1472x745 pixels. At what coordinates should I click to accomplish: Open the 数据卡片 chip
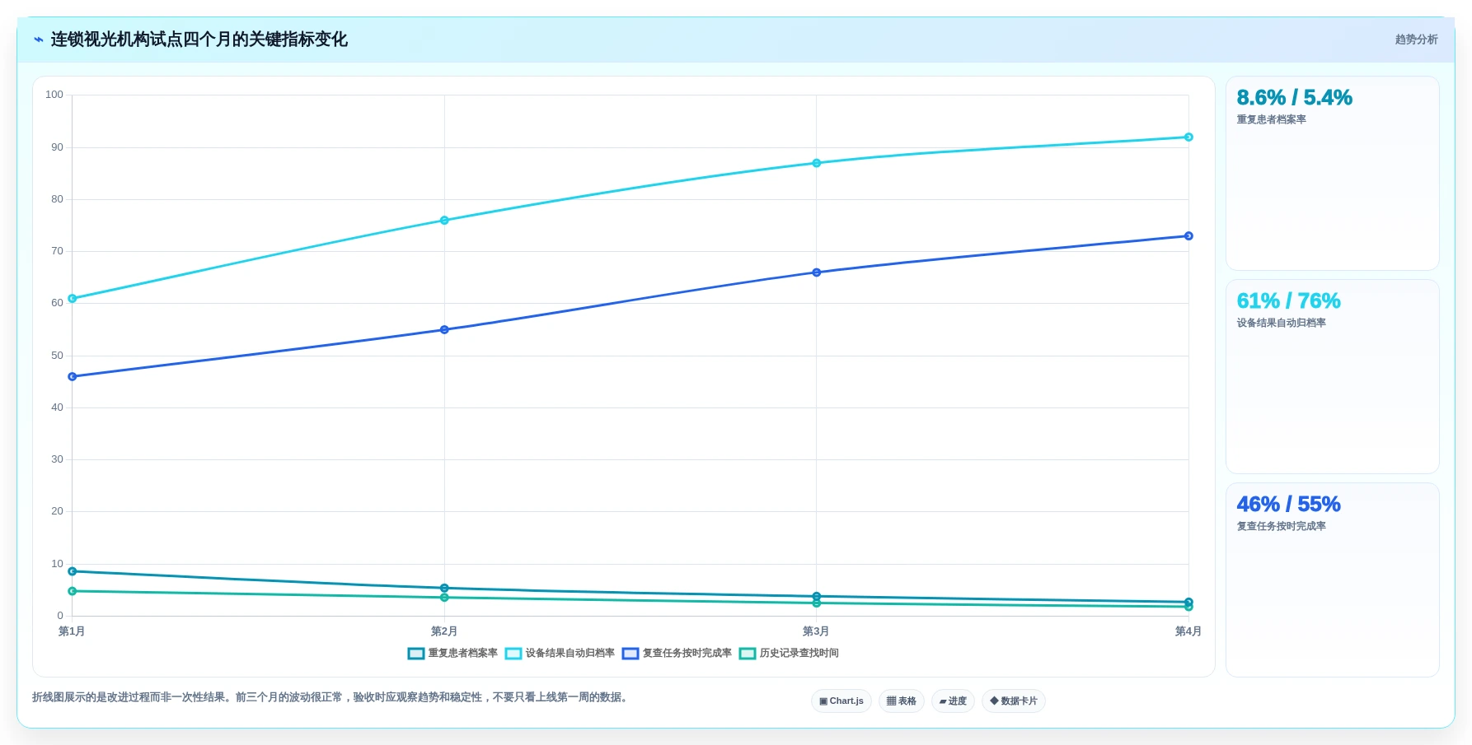(1014, 701)
